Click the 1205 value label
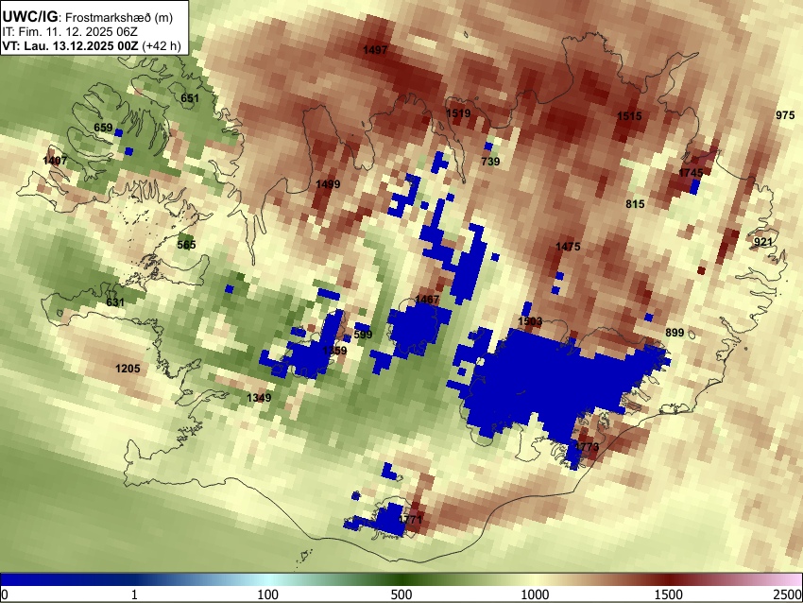803x603 pixels. tap(128, 369)
